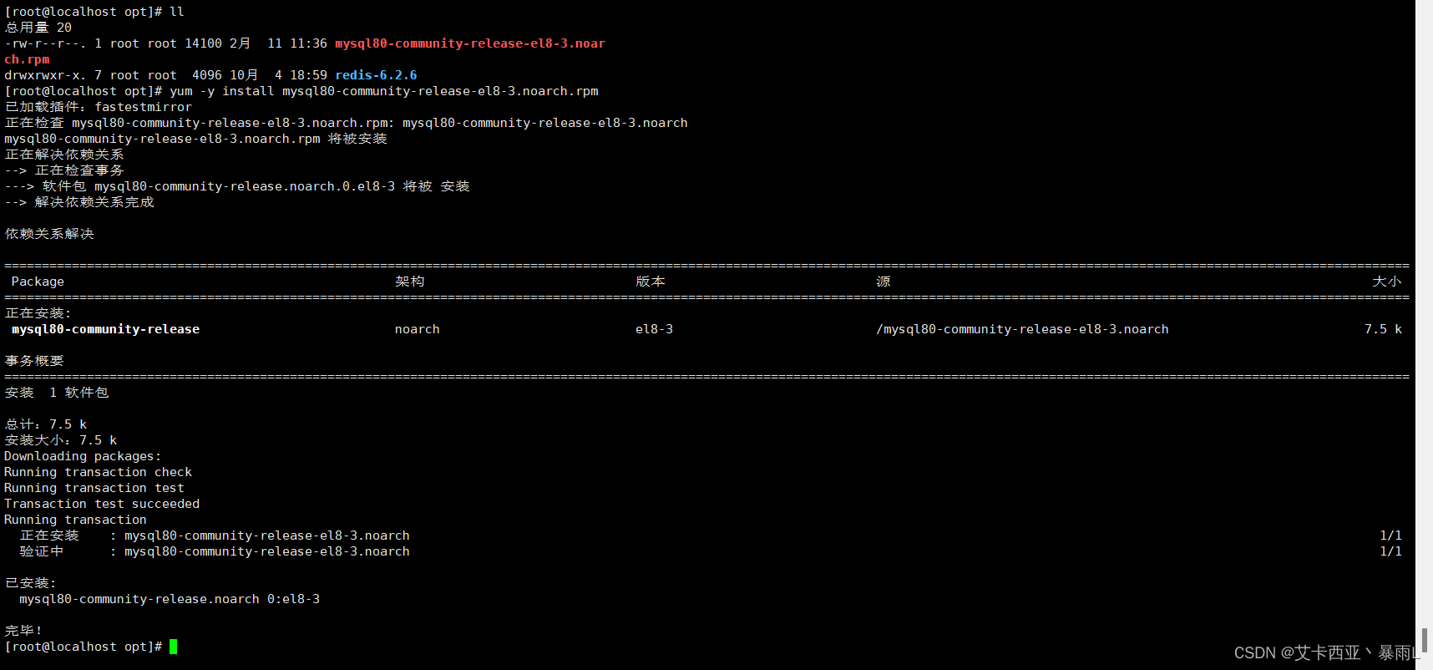Viewport: 1433px width, 670px height.
Task: Click the '---> 软件包 mysql80-community-release.noarch.0.el8-3' line
Action: tap(238, 186)
